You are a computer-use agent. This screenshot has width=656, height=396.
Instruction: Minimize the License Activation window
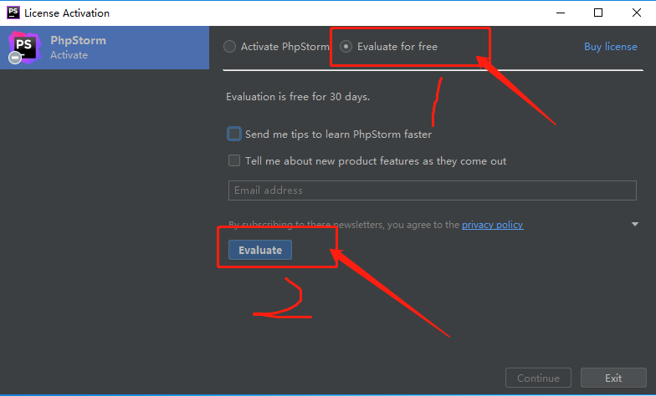(561, 13)
